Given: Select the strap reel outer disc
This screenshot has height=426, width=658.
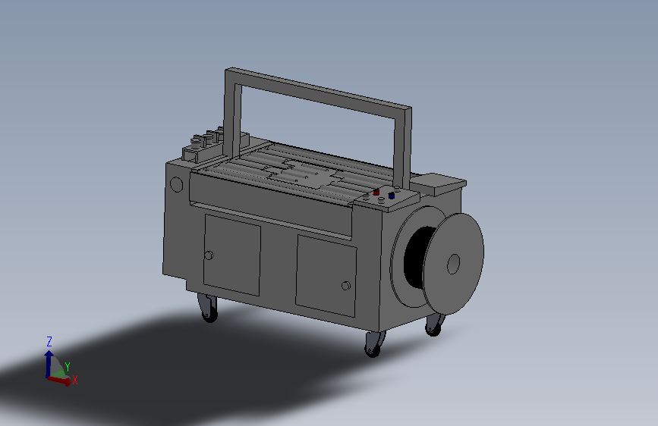Looking at the screenshot, I should click(454, 264).
